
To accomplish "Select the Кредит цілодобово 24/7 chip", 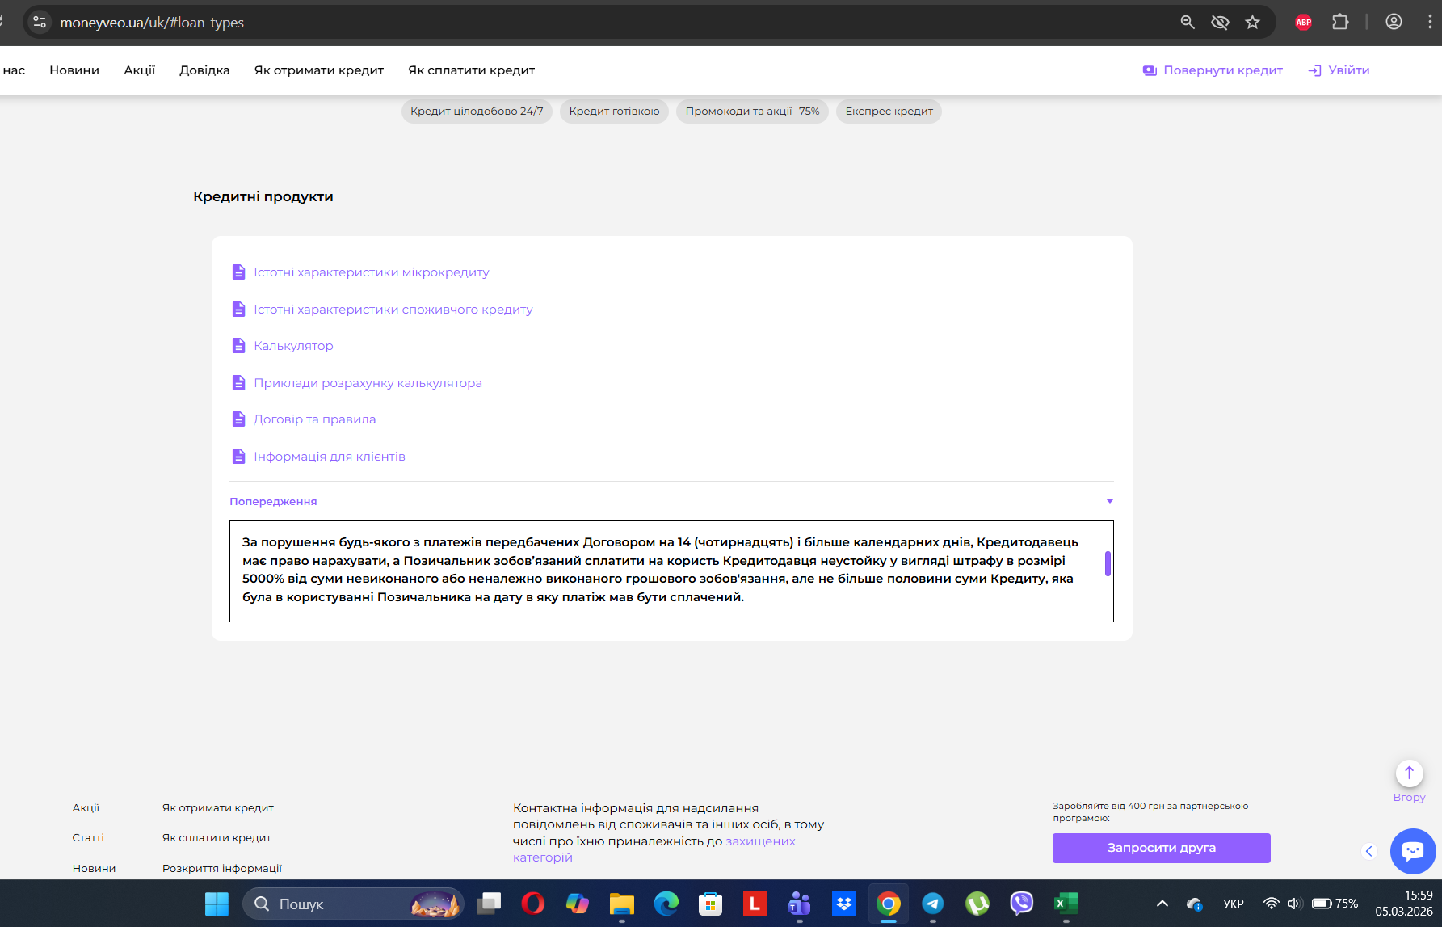I will [x=477, y=112].
